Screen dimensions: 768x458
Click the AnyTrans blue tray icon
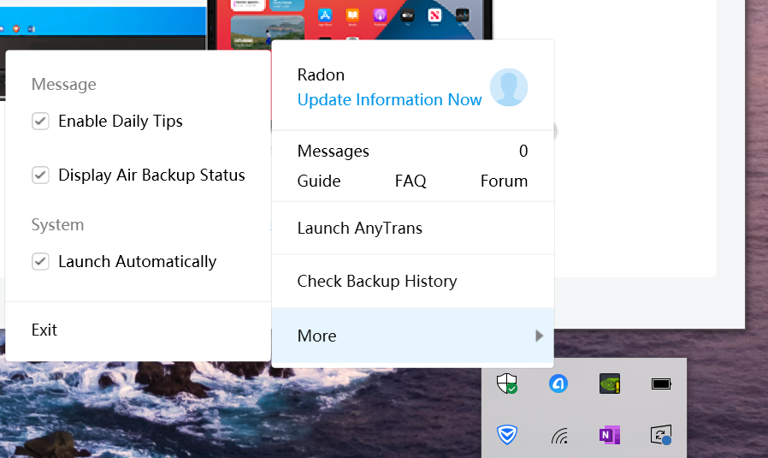[x=558, y=384]
